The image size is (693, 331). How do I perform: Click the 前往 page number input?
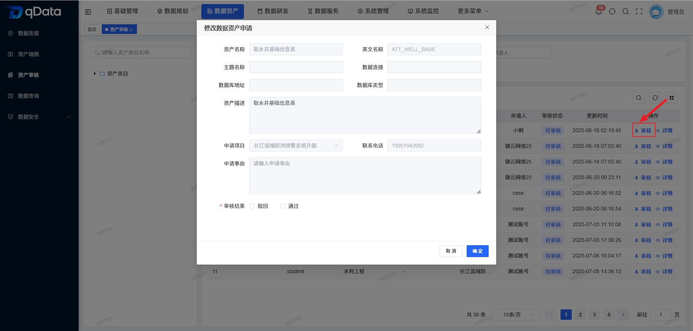click(x=661, y=315)
